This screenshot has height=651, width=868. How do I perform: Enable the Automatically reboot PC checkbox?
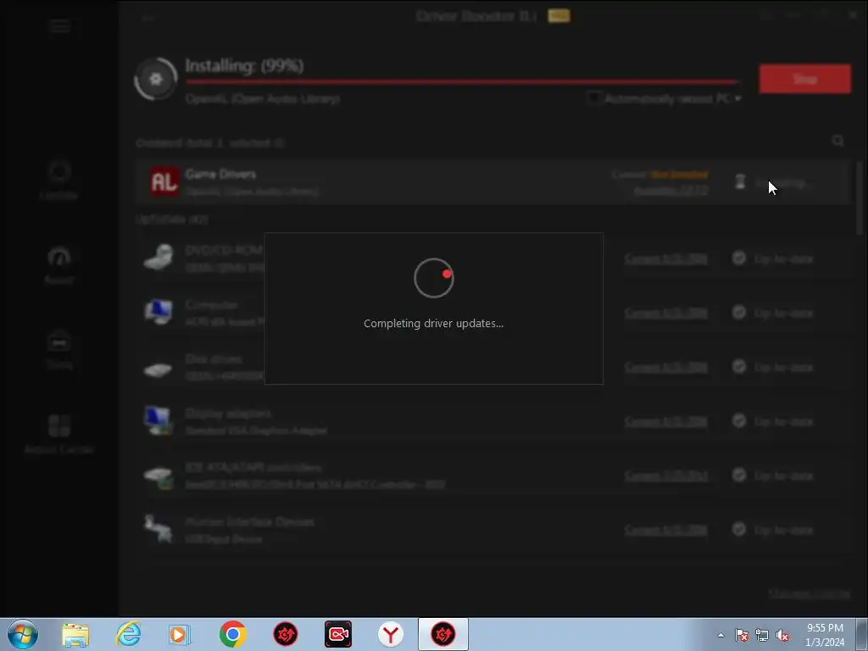click(x=593, y=98)
